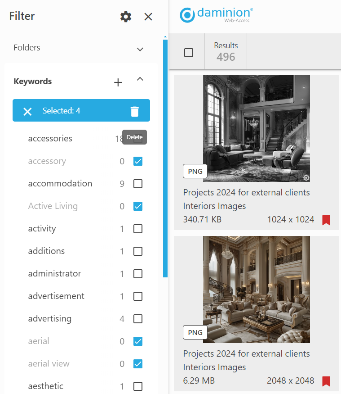This screenshot has width=341, height=394.
Task: Expand the Folders section
Action: 140,49
